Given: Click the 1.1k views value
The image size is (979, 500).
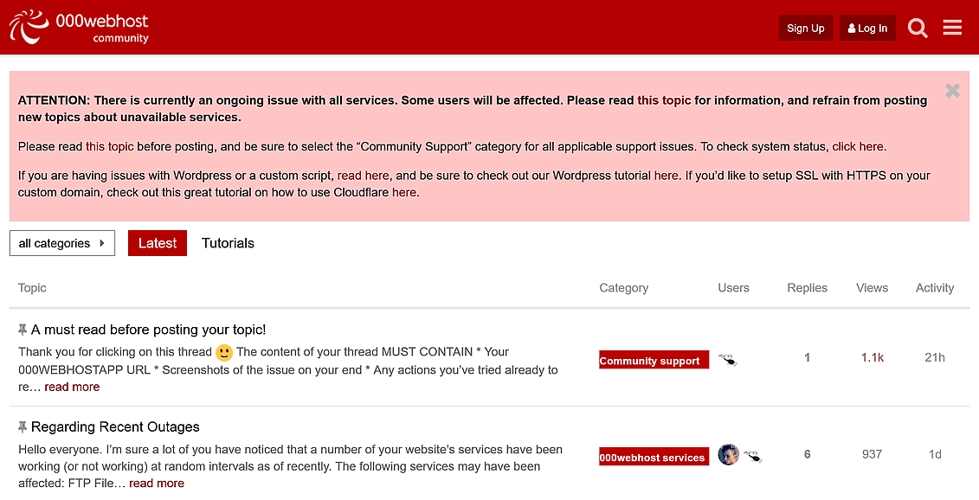Looking at the screenshot, I should 873,357.
